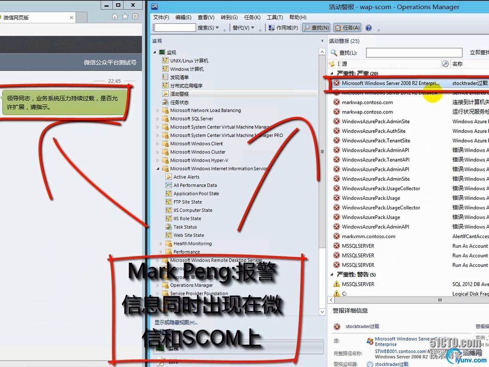
Task: Open the 转到(G) menu
Action: (x=229, y=18)
